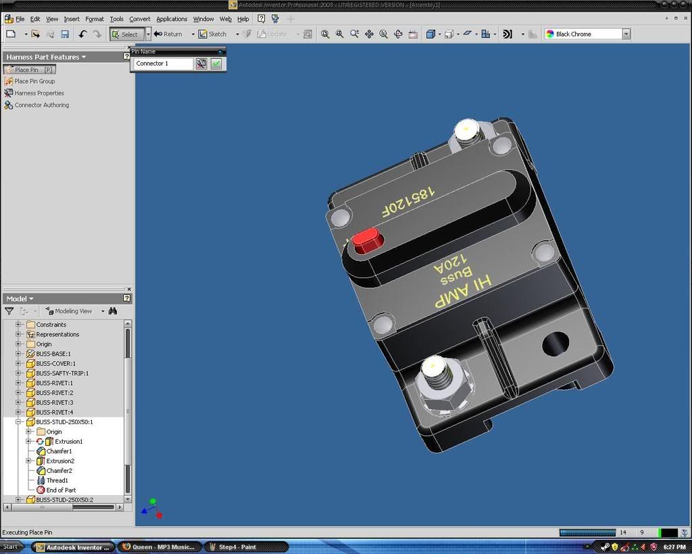The width and height of the screenshot is (692, 554).
Task: Click the Zoom in/out icon
Action: [354, 34]
